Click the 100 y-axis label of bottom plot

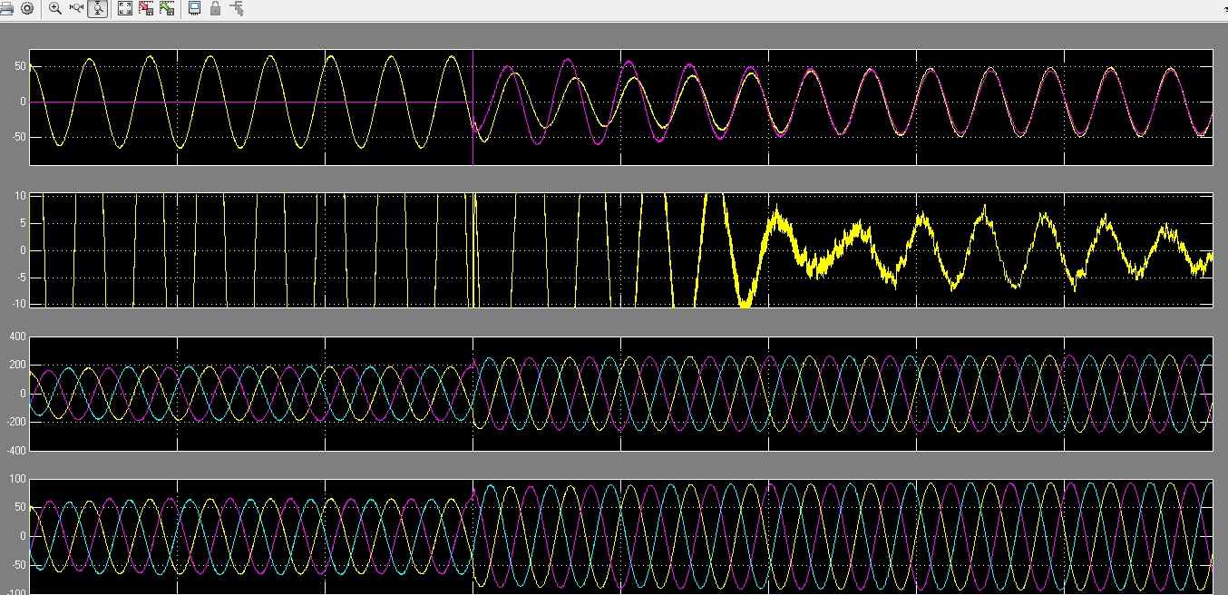(18, 479)
